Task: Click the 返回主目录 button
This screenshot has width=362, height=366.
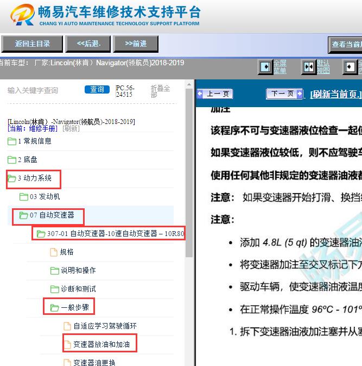Action: pos(32,44)
